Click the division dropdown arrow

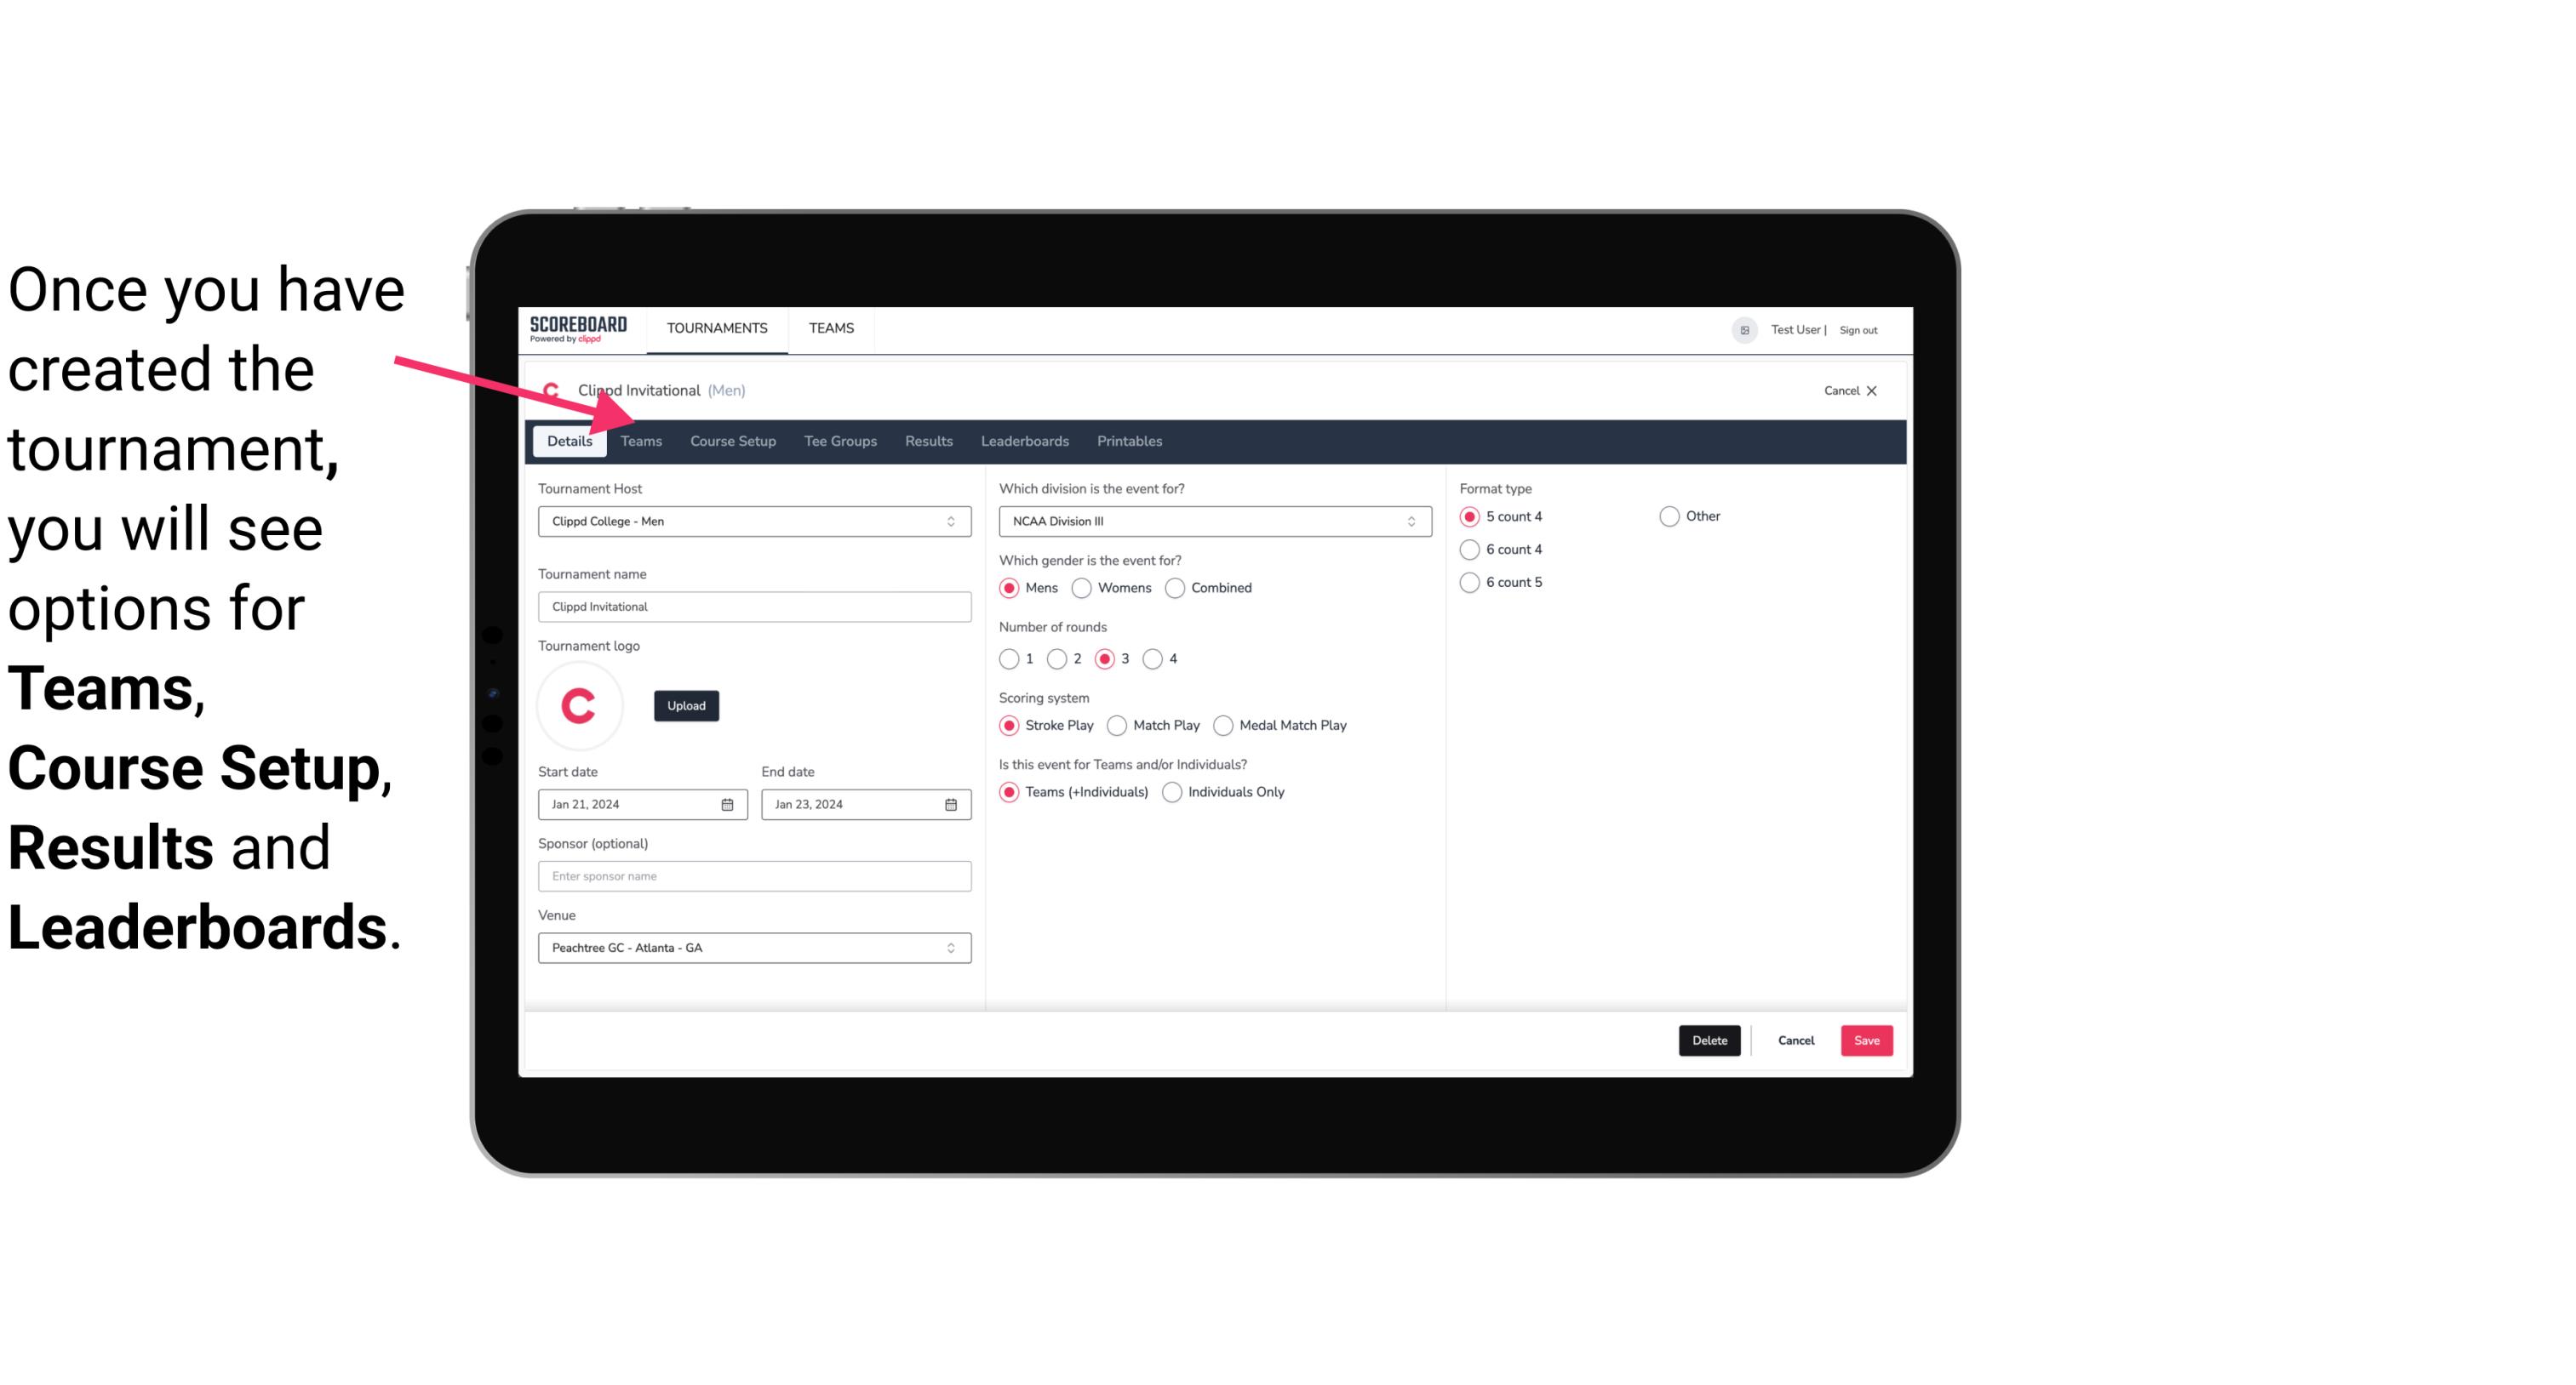tap(1405, 521)
